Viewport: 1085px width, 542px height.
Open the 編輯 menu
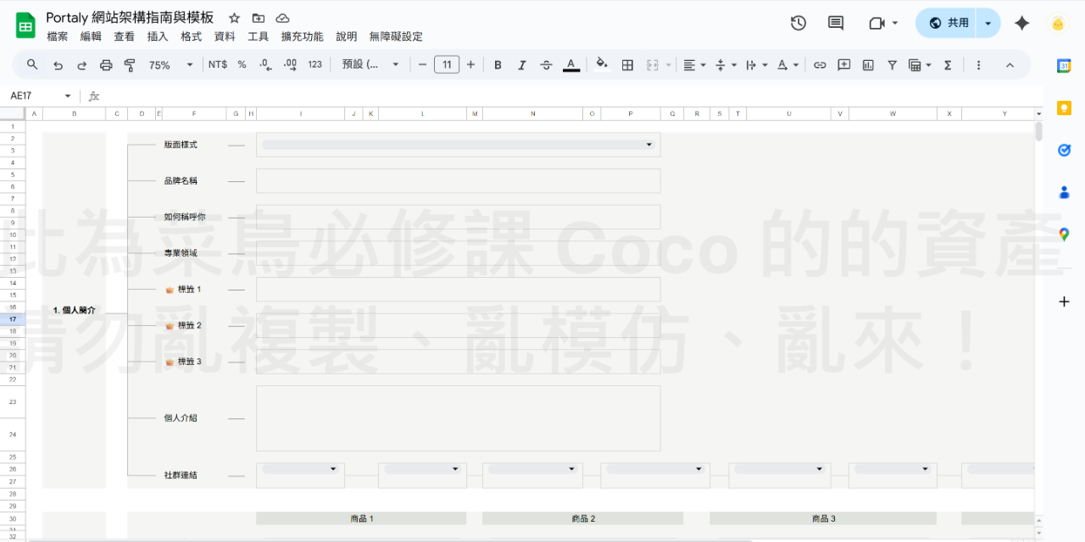point(91,36)
